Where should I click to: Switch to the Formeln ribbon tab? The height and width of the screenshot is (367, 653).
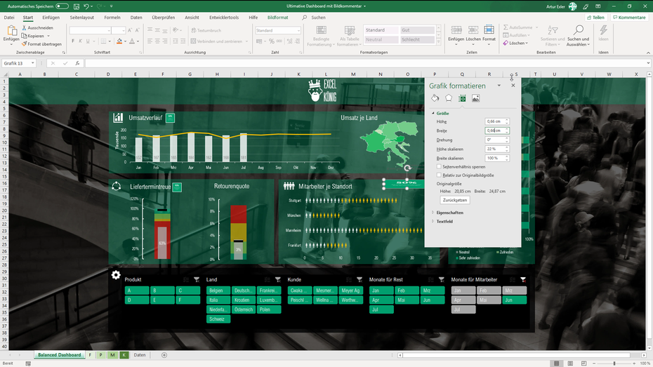112,18
